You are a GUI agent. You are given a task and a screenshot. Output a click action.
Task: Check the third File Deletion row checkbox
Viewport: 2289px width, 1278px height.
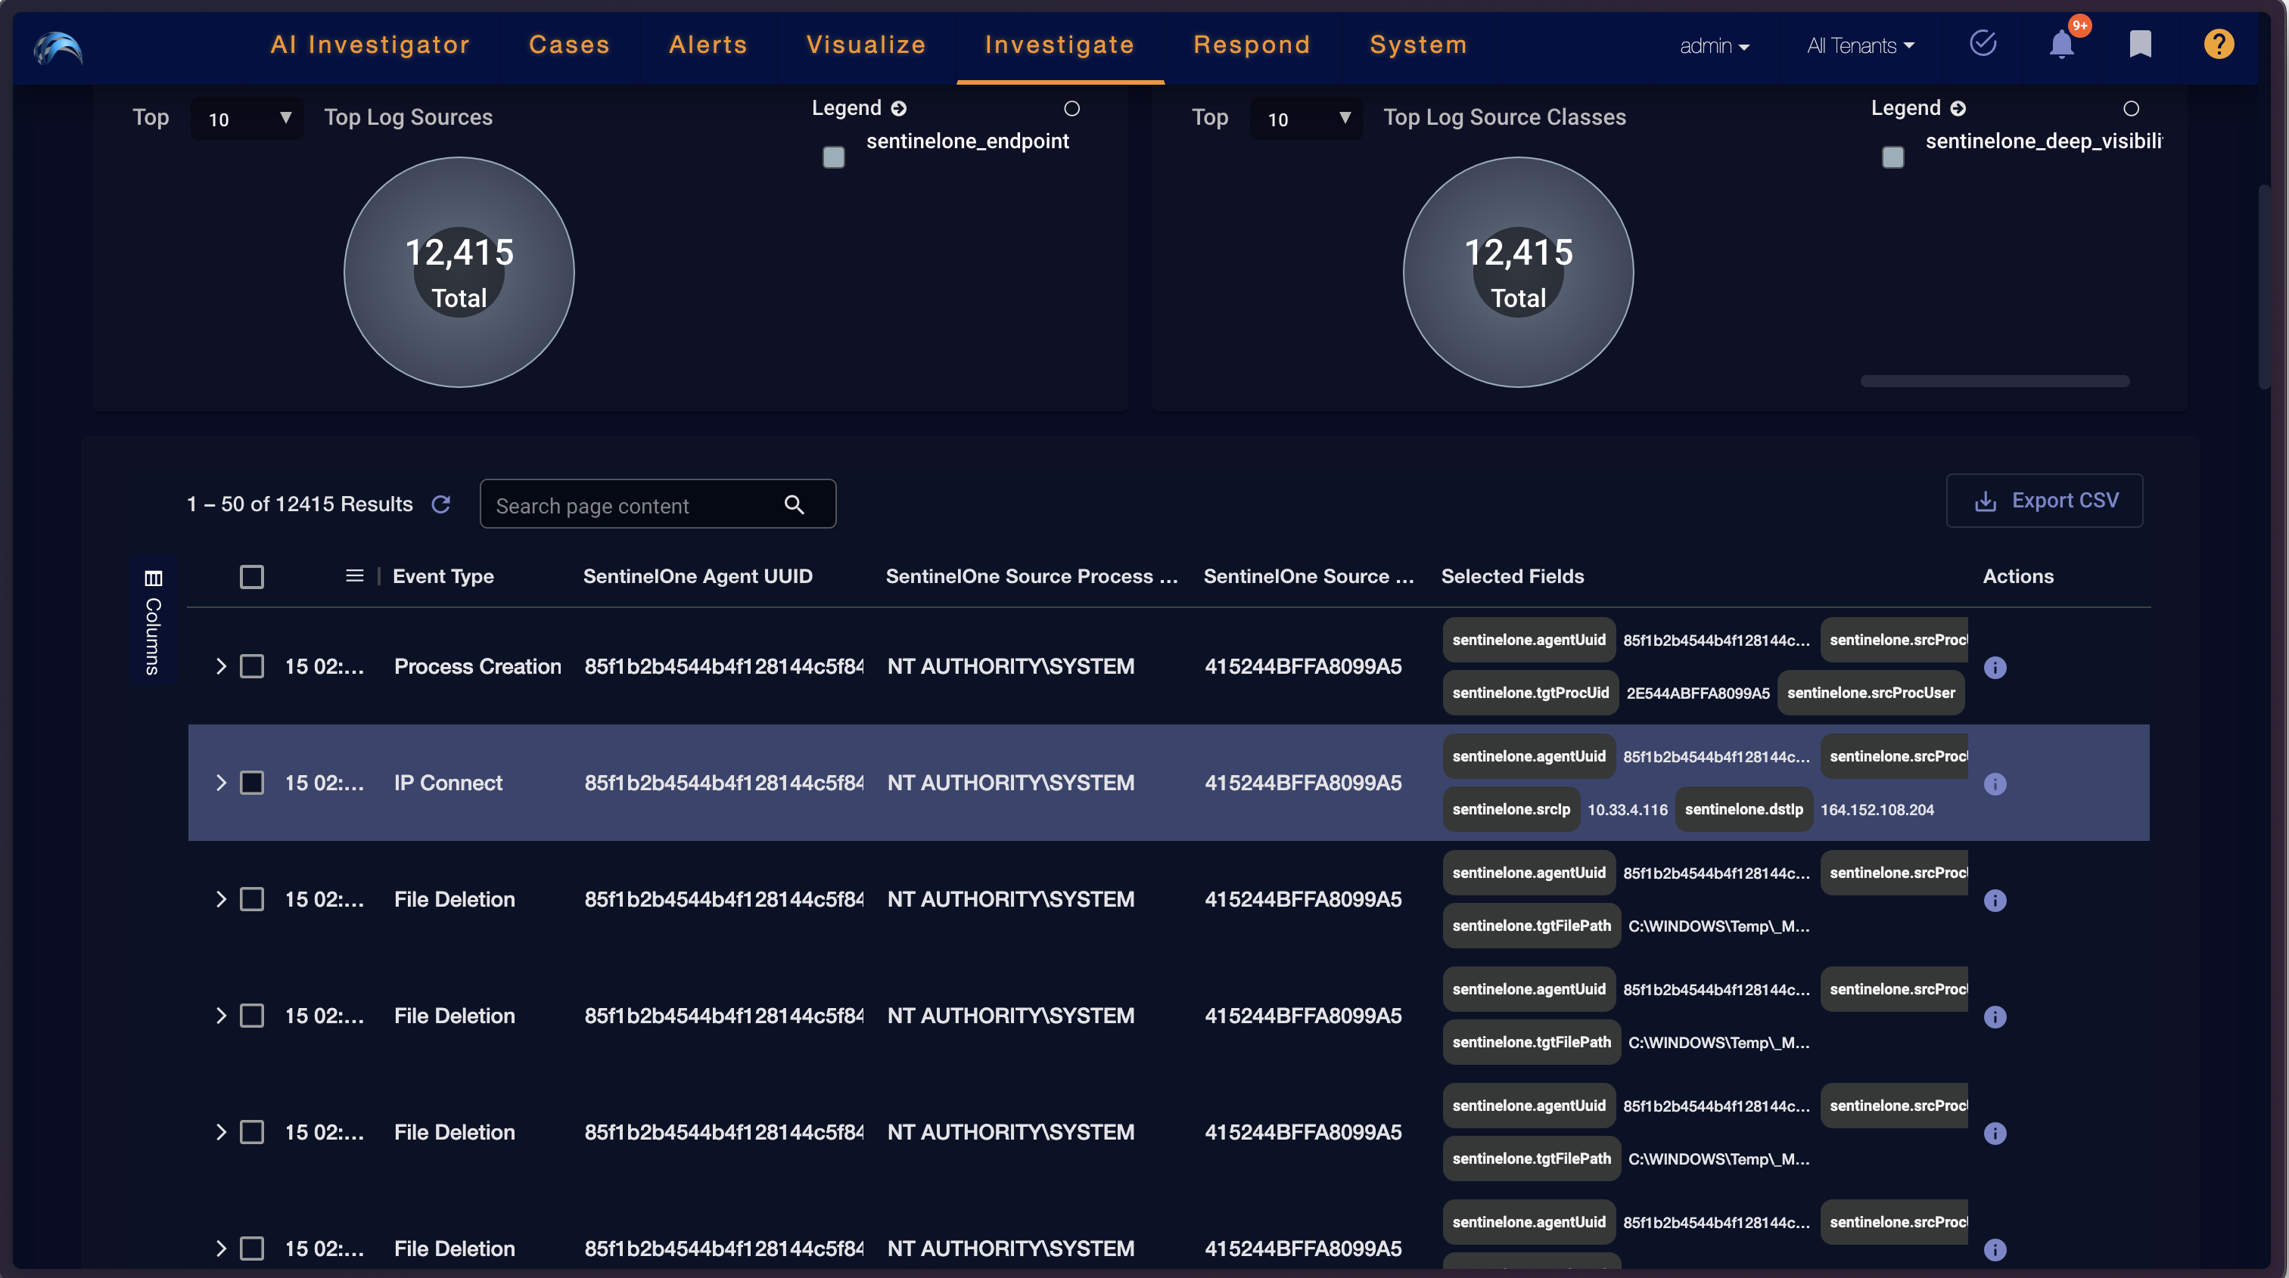(x=253, y=1131)
